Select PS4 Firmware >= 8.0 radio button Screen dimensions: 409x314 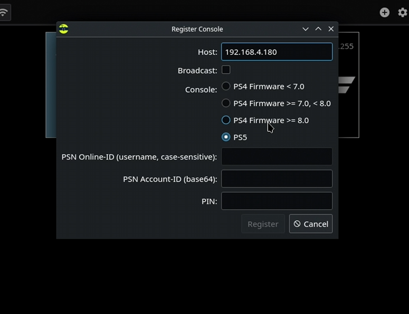226,120
